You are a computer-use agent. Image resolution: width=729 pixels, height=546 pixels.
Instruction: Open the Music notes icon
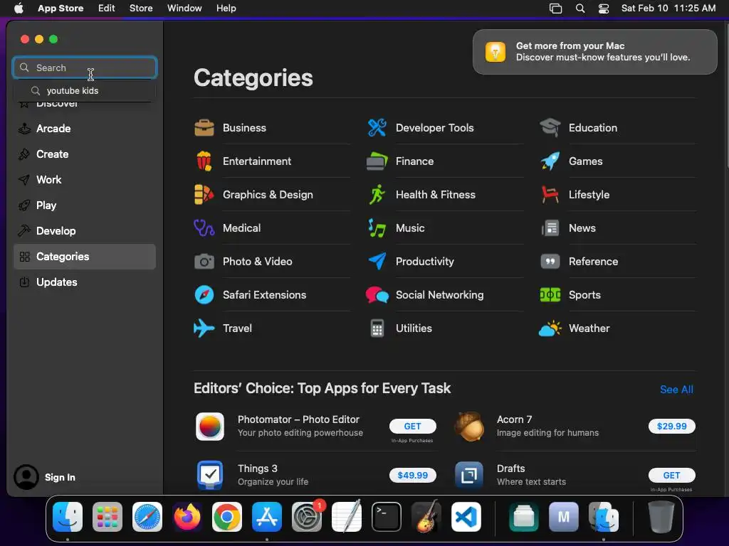377,228
